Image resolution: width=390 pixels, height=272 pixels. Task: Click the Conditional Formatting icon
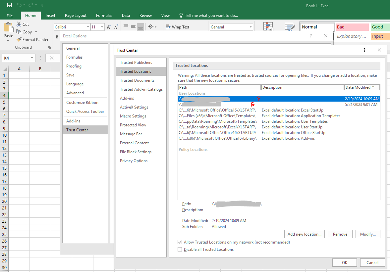point(268,27)
